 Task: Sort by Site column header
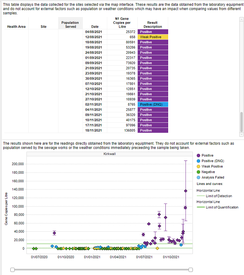click(x=43, y=27)
